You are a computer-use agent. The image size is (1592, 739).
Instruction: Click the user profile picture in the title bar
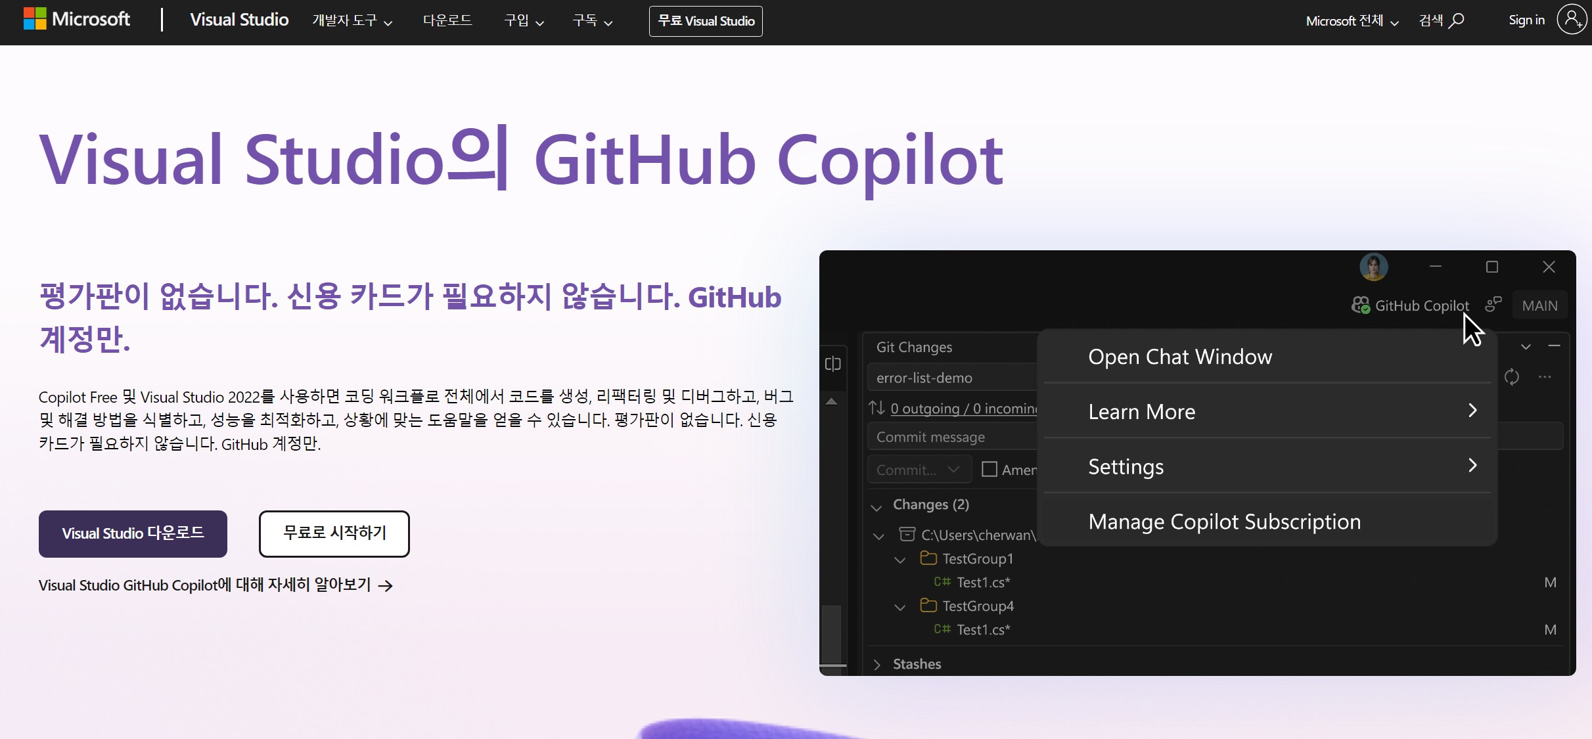(1373, 267)
